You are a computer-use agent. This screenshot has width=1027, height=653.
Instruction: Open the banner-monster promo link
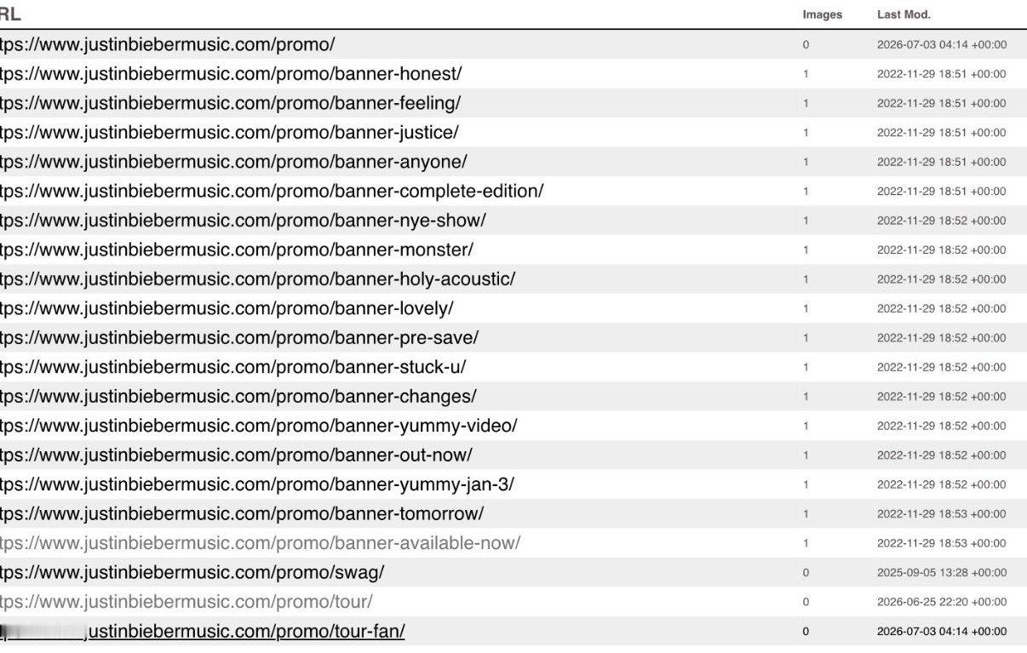pos(237,249)
